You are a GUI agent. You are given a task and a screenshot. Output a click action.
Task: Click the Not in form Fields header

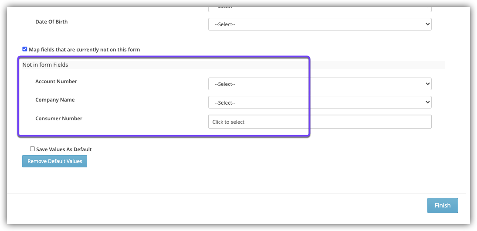[x=45, y=65]
